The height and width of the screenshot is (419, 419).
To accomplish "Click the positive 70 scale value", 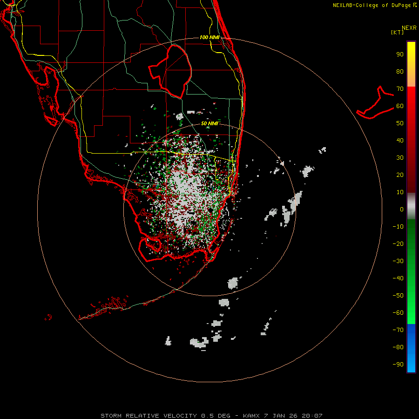I will (x=400, y=89).
